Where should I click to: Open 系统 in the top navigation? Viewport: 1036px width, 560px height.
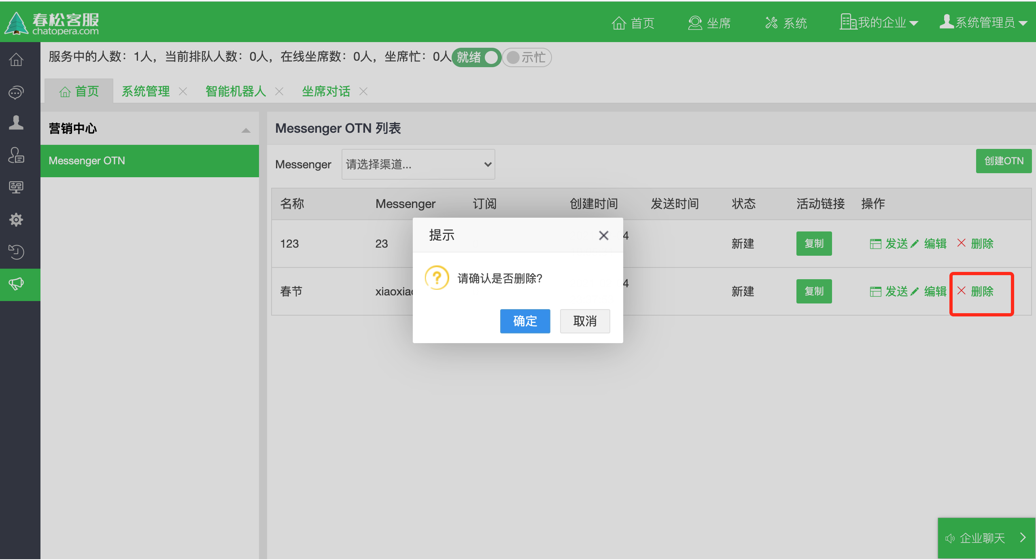point(786,23)
